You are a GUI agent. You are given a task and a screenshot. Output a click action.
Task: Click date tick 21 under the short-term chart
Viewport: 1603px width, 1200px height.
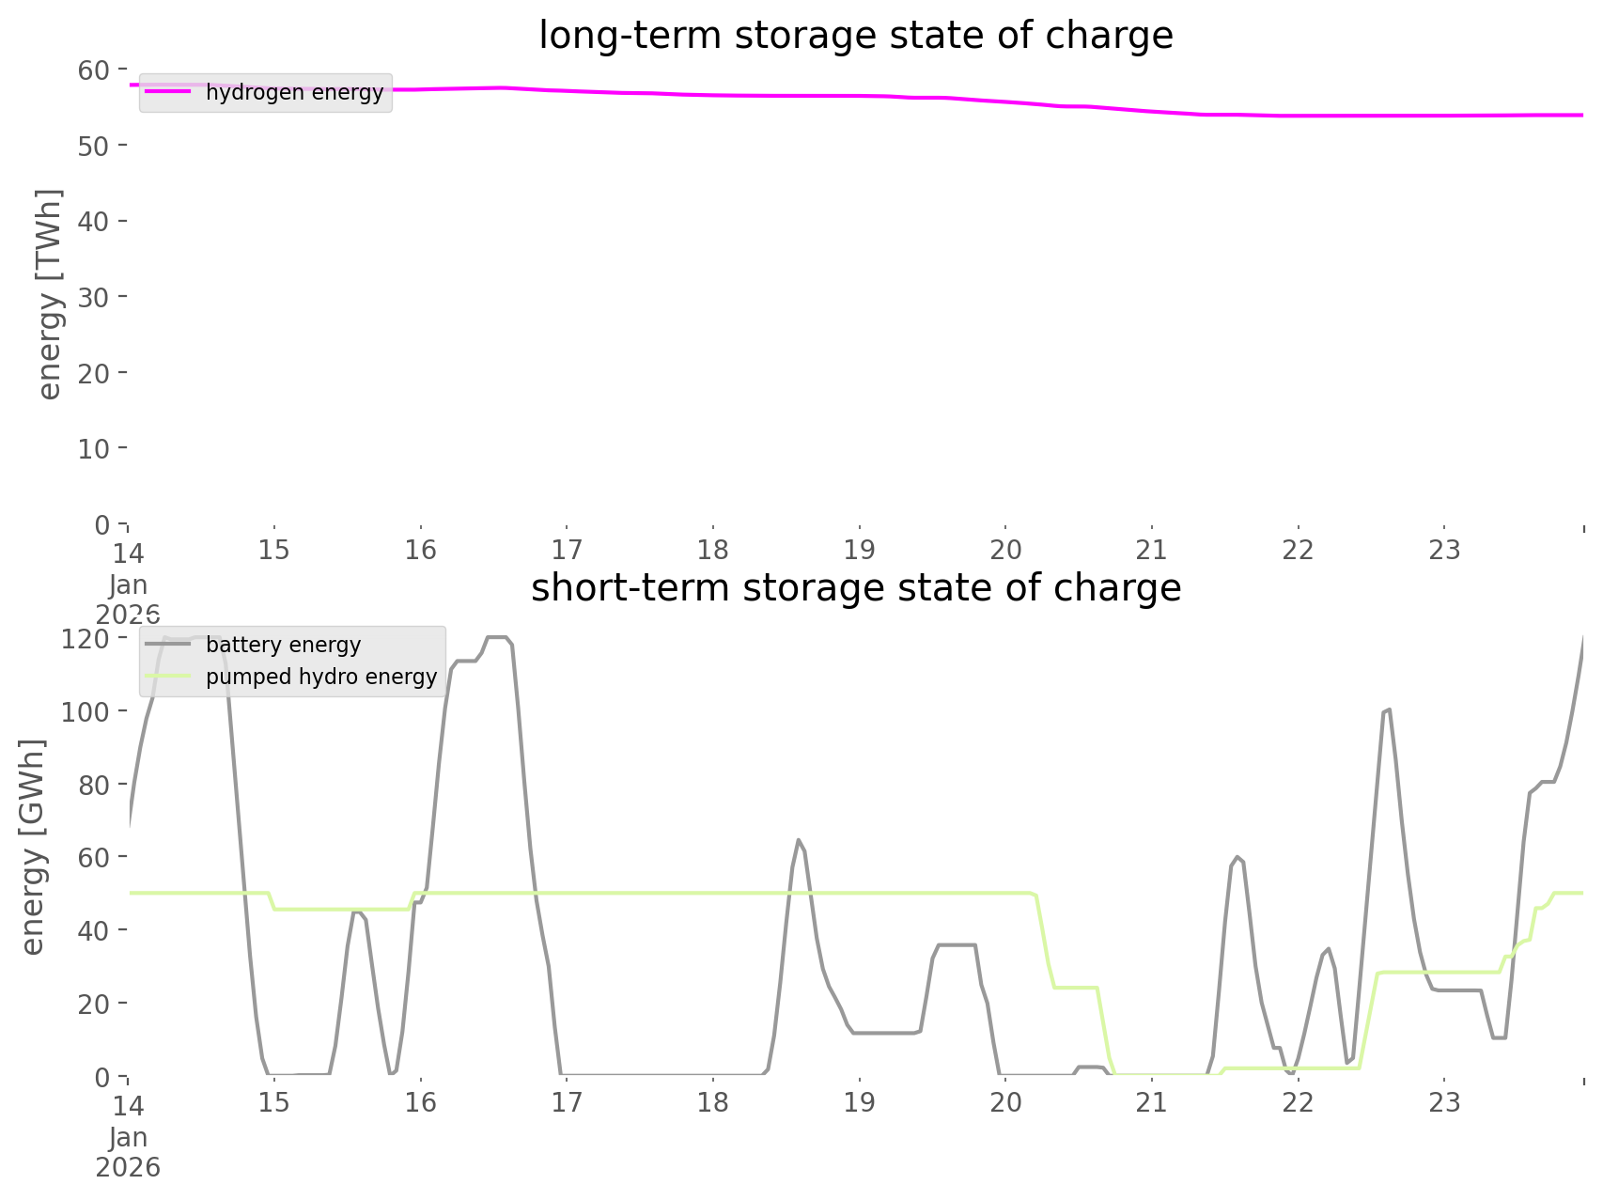pyautogui.click(x=1151, y=1102)
